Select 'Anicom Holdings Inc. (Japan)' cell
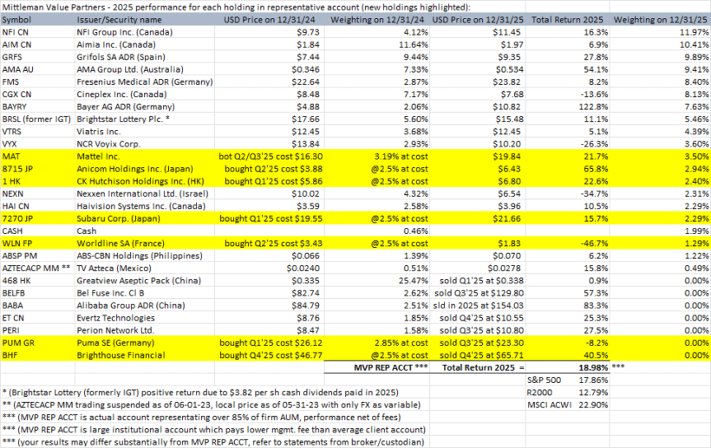 (145, 169)
